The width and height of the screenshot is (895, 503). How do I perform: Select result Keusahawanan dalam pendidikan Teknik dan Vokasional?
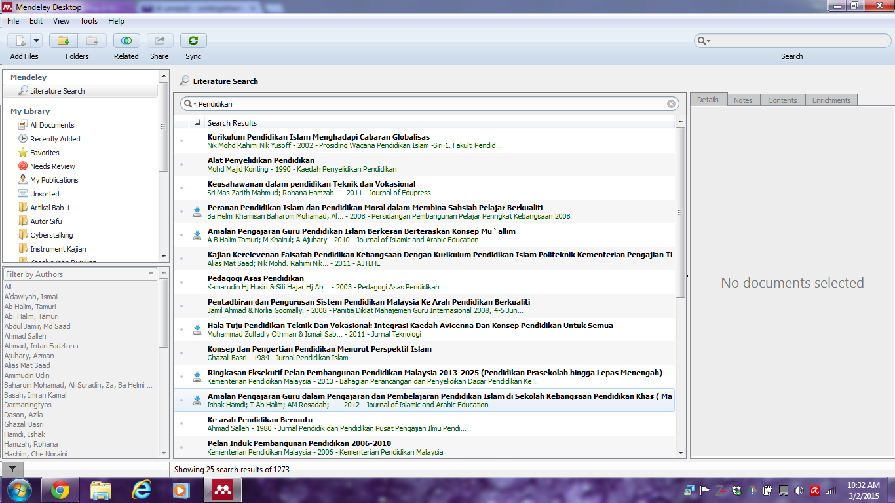tap(424, 188)
